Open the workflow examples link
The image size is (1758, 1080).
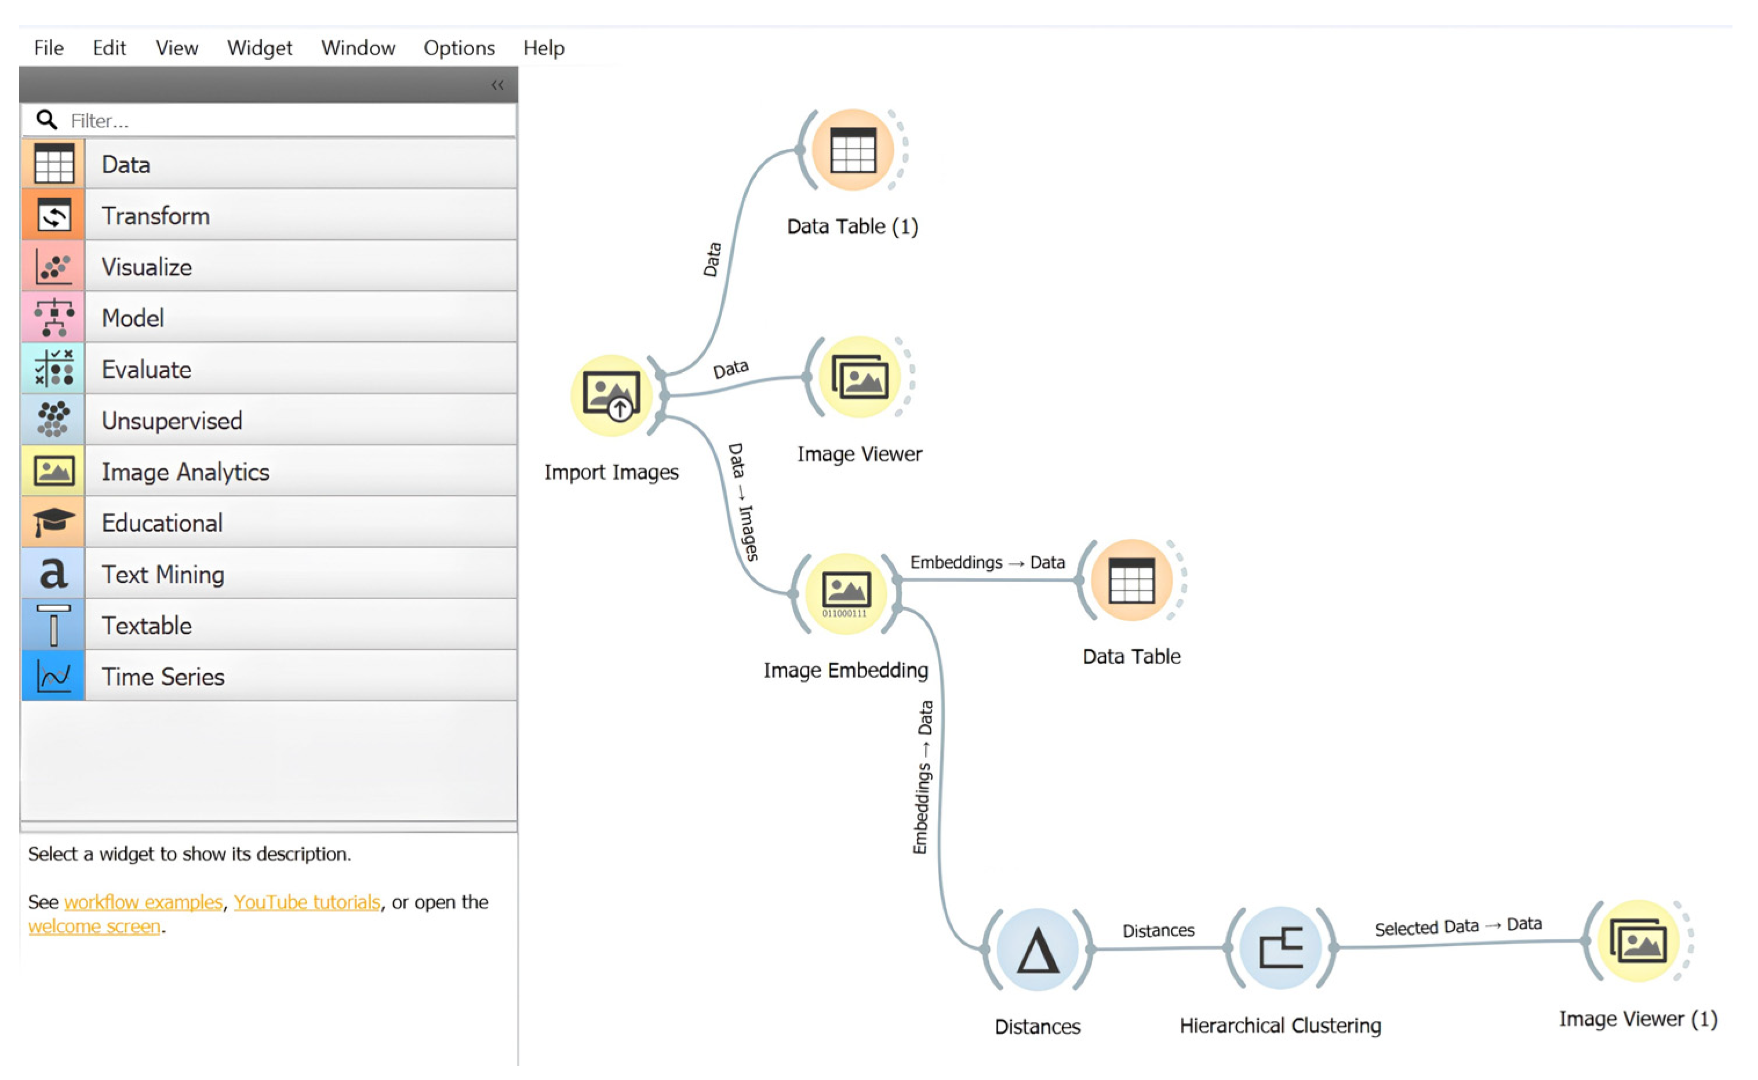click(143, 902)
